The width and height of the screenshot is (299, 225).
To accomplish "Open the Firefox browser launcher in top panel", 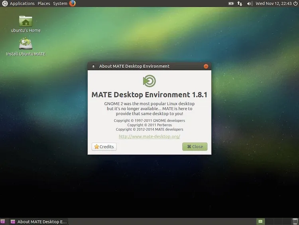I will [x=72, y=4].
